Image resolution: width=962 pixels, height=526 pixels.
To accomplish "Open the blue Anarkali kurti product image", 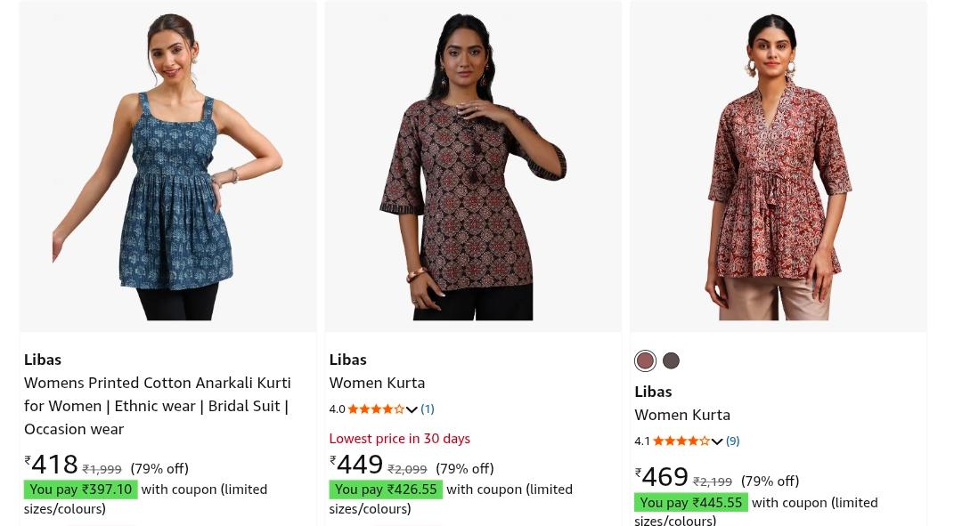I will (168, 166).
